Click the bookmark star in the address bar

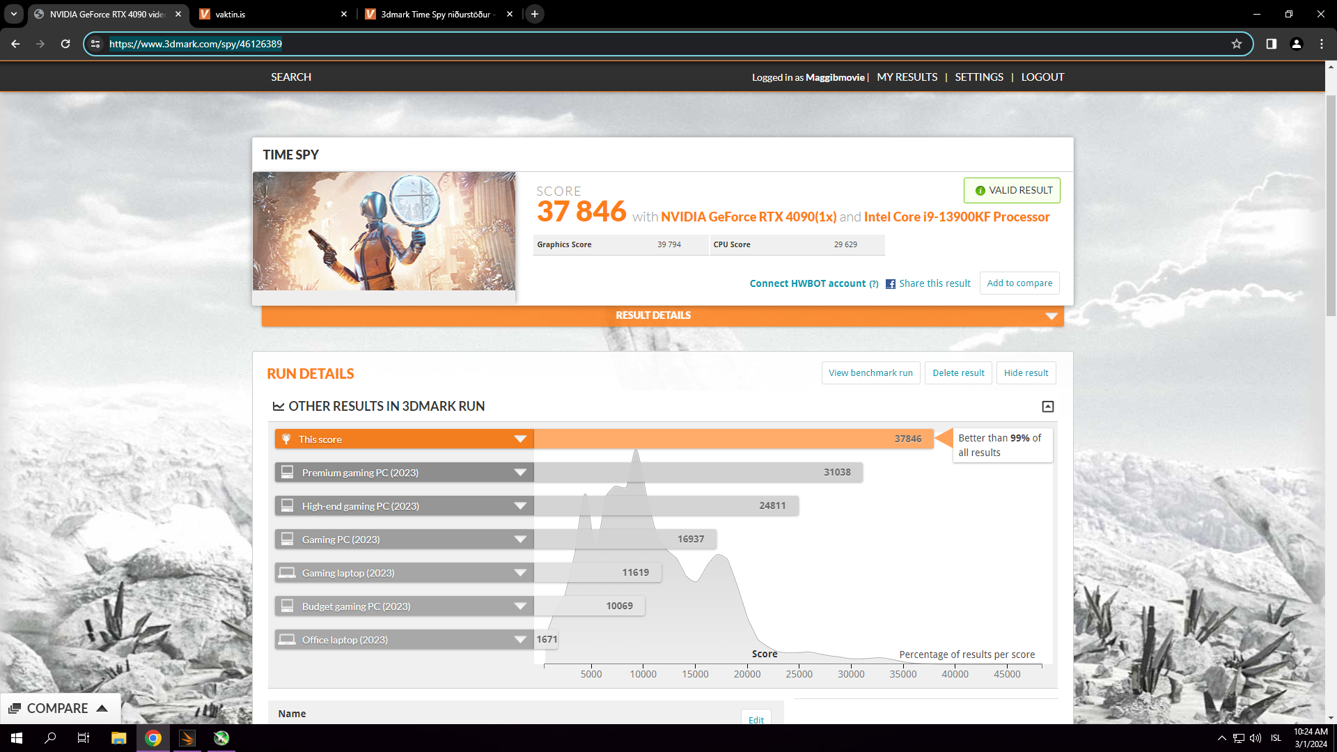click(1238, 44)
